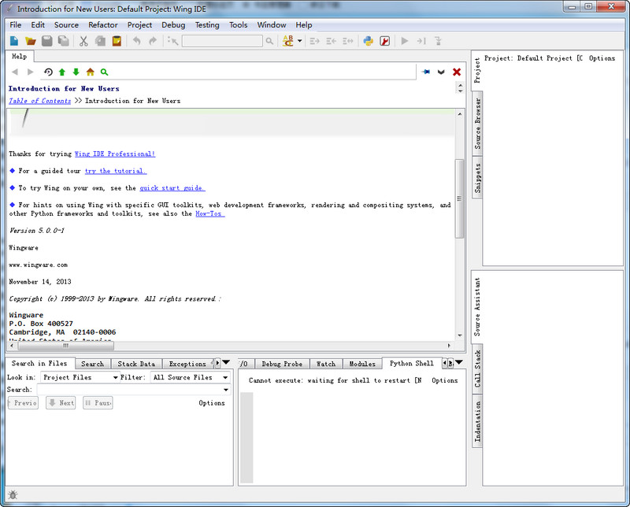Viewport: 630px width, 507px height.
Task: Launch the Python shell toolbar icon
Action: pos(367,40)
